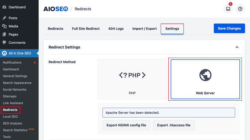The image size is (250, 140).
Task: Switch to the Import / Export tab
Action: (x=144, y=29)
